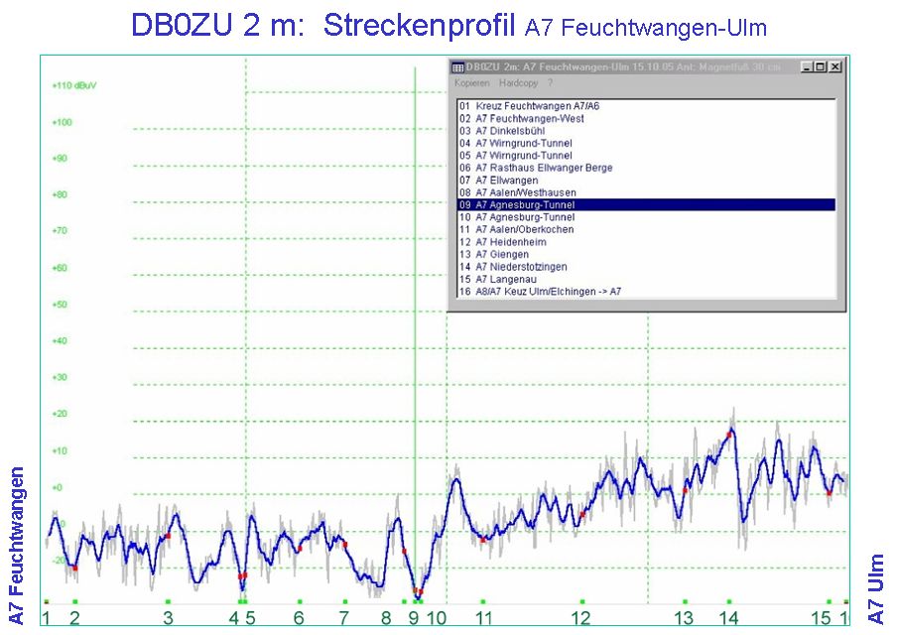
Task: Select 01 Kreuz Feuchtwangen A7/A6 entry
Action: (528, 105)
